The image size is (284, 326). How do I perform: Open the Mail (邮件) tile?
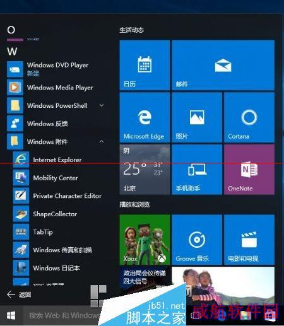coord(223,65)
